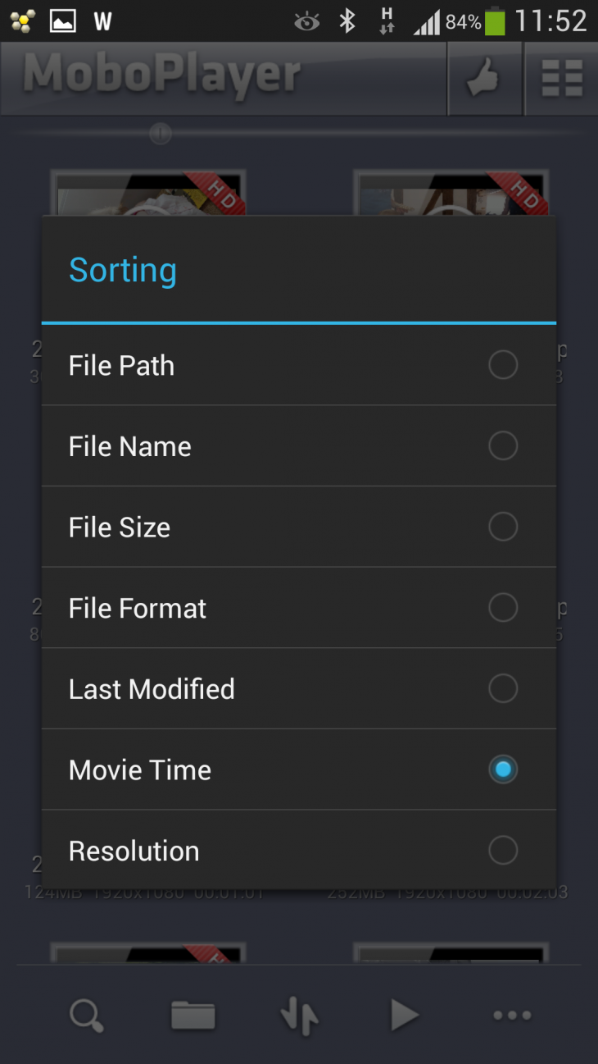This screenshot has height=1064, width=598.
Task: Open the more options ellipsis icon
Action: [x=511, y=1016]
